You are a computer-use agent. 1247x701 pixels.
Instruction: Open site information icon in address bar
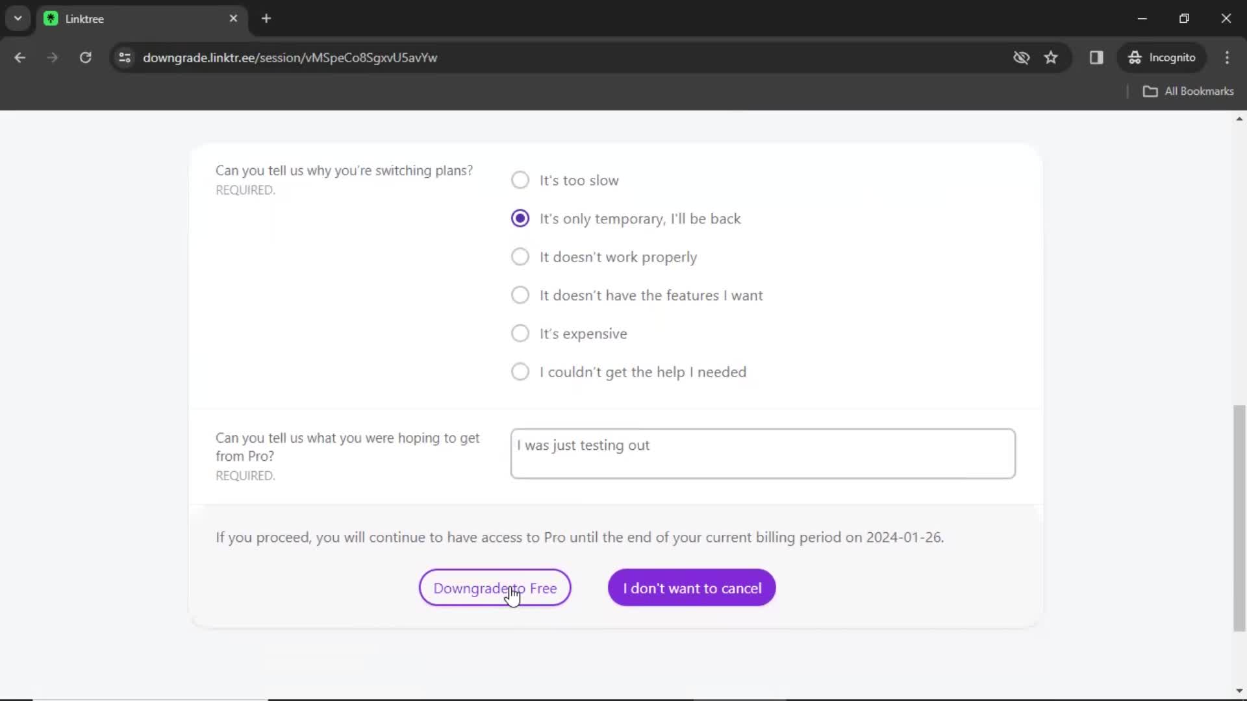coord(125,58)
